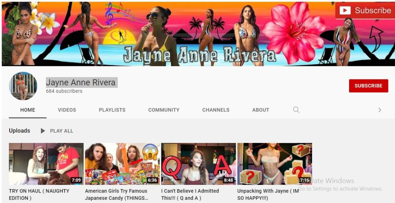The width and height of the screenshot is (395, 203).
Task: Click the Uploads section heading
Action: tap(19, 131)
